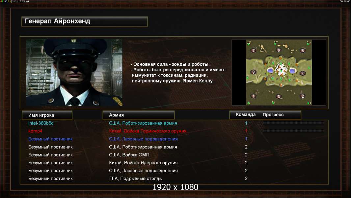Viewport: 351px width, 198px height.
Task: Click the Имя игрока column header
Action: click(x=47, y=115)
